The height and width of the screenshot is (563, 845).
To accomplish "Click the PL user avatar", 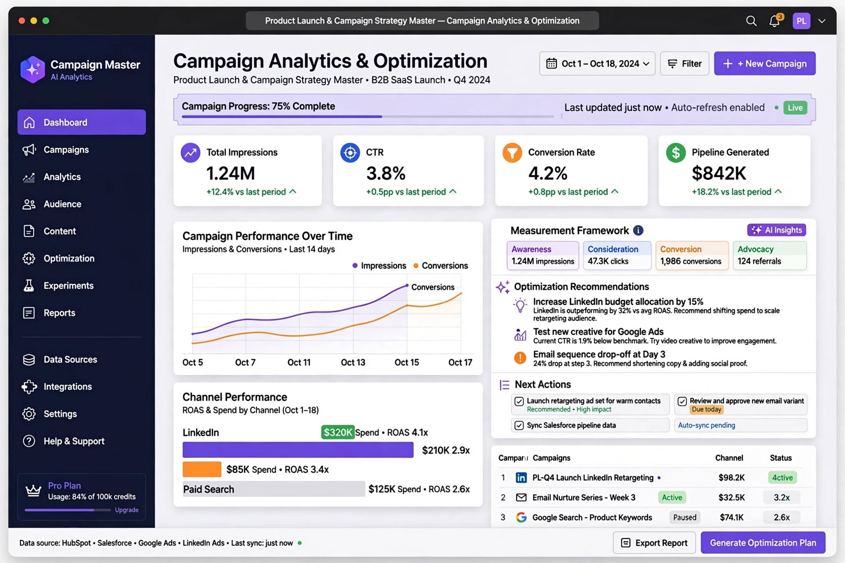I will (x=801, y=21).
